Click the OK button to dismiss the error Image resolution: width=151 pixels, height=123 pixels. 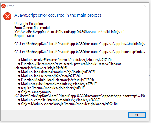137,115
